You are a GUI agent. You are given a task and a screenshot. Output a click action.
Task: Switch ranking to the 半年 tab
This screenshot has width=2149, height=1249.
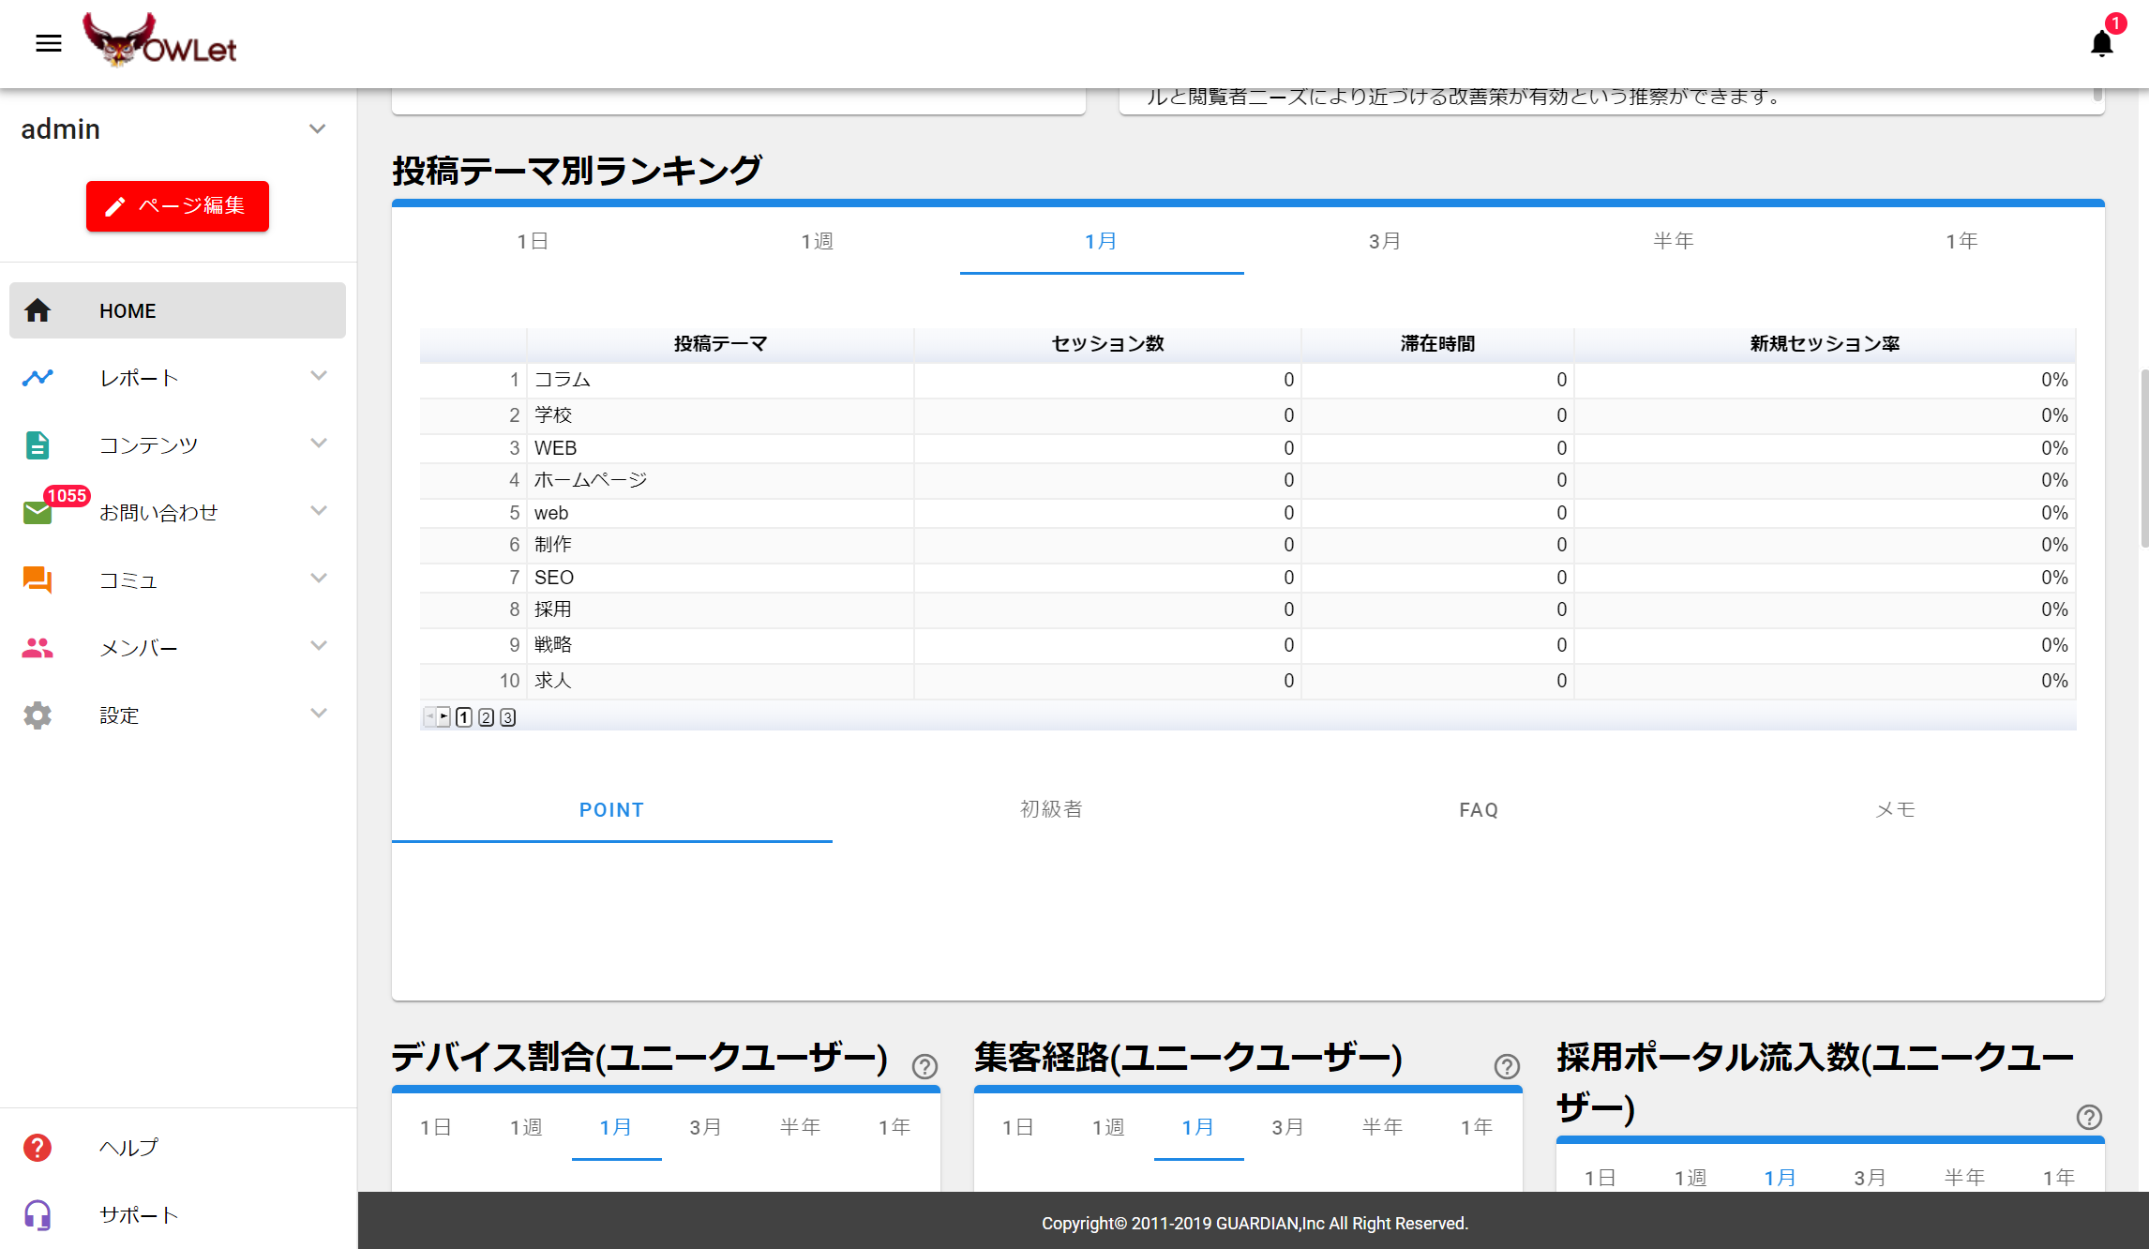[1674, 242]
